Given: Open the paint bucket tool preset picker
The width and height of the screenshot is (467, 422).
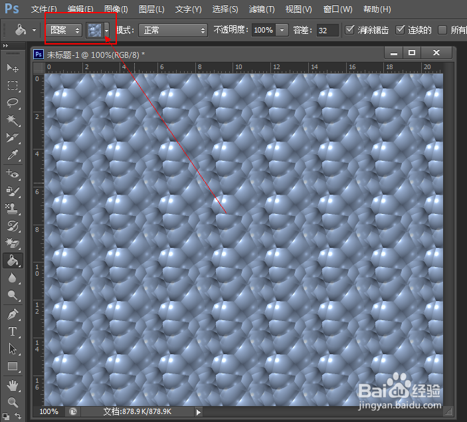Looking at the screenshot, I should 34,30.
